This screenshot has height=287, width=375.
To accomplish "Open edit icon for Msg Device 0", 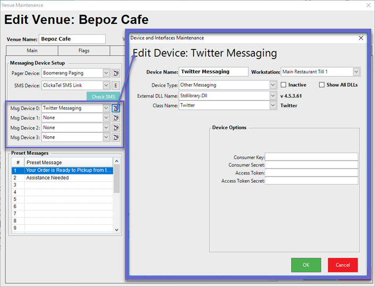I will tap(115, 108).
